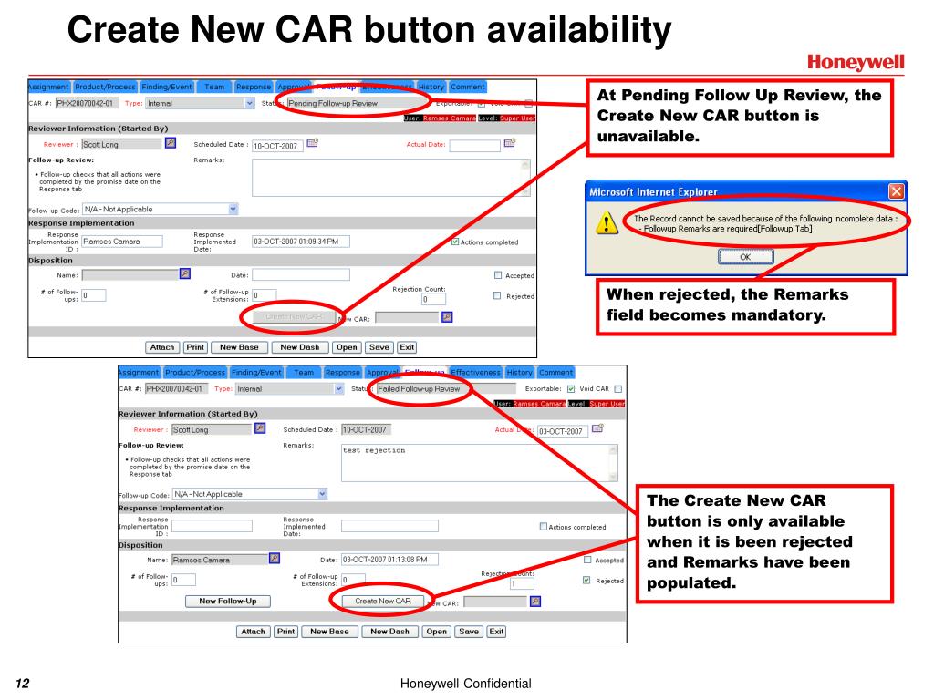Check Accepted checkbox in upper form
Screen dimensions: 934x700
point(498,275)
